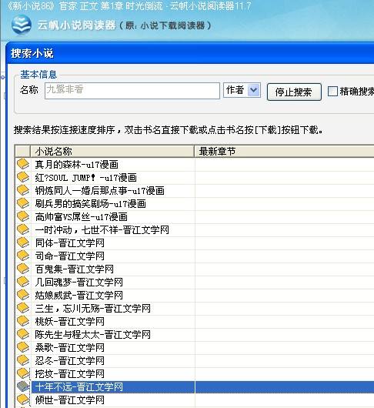
Task: Click book icon beside 倾世-晋江文学网
Action: (23, 400)
